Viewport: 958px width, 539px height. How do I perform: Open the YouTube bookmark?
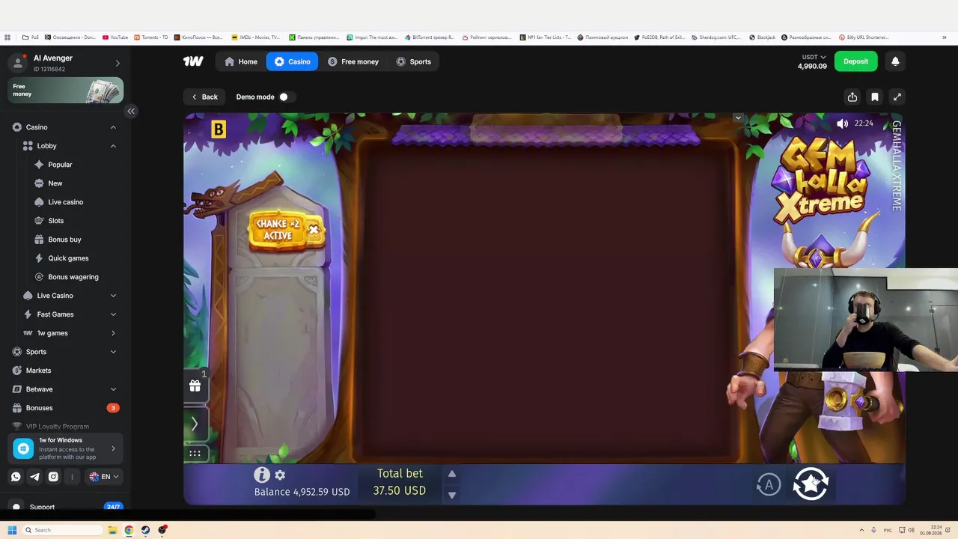point(115,37)
